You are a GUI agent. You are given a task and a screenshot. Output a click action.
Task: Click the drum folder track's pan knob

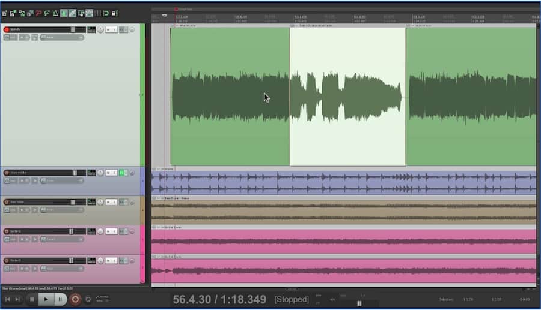(100, 173)
